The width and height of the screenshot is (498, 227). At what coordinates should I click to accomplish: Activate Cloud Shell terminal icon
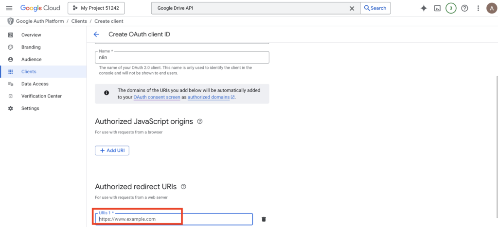(x=437, y=8)
